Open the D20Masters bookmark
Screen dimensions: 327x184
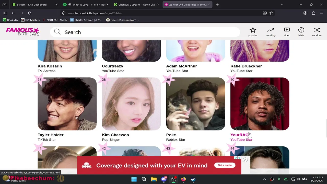tap(30, 20)
